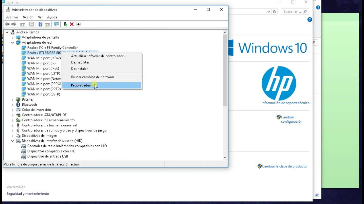The image size is (364, 204).
Task: Click the Back arrow in toolbar
Action: (x=7, y=24)
